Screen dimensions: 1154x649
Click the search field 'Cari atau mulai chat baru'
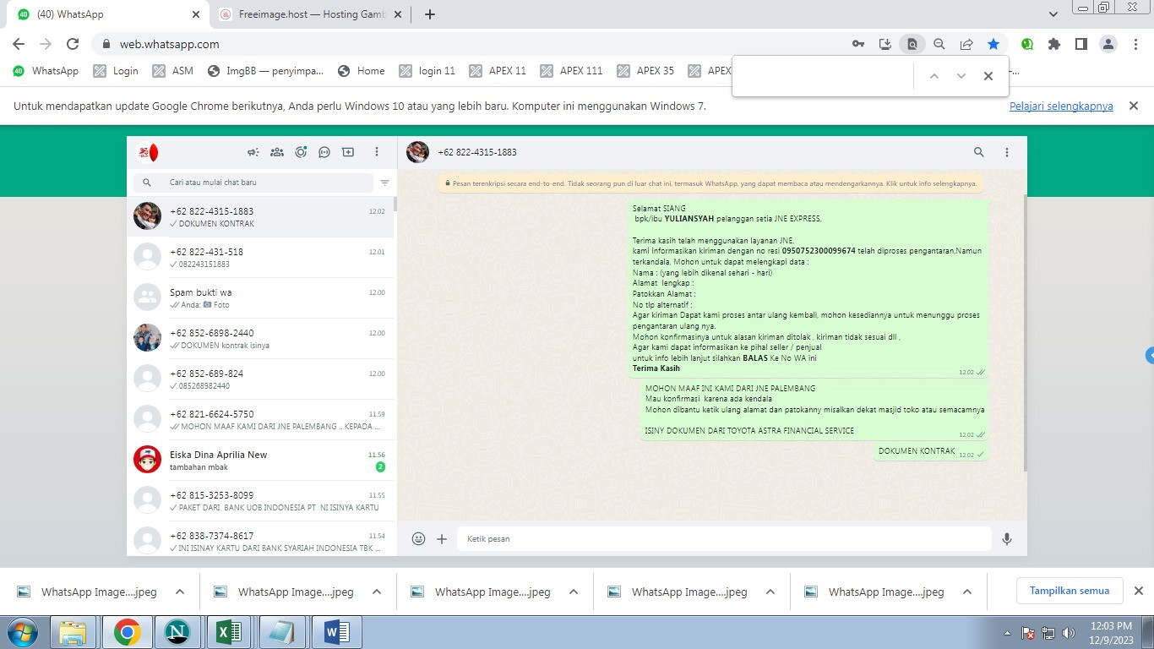coord(253,183)
